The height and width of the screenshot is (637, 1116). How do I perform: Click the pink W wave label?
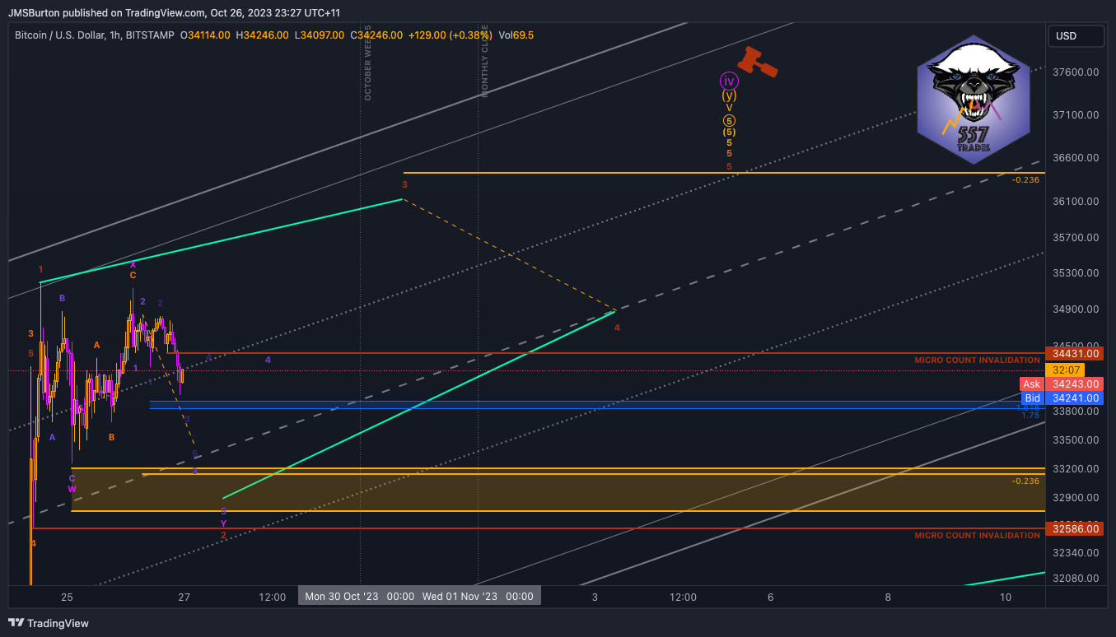click(x=72, y=489)
